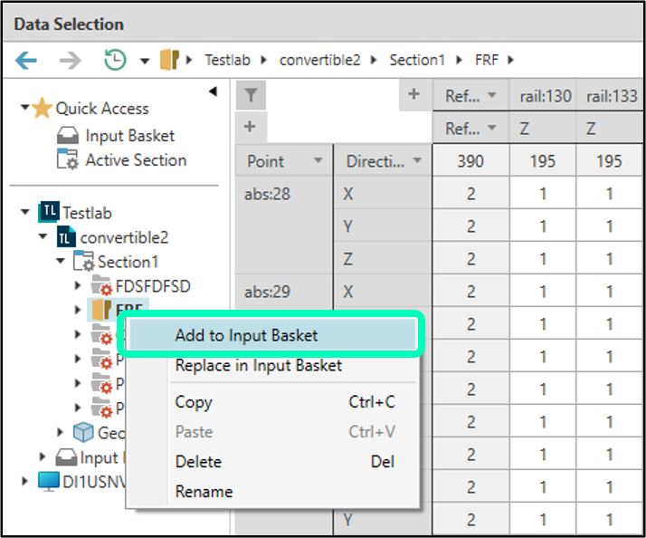Image resolution: width=646 pixels, height=538 pixels.
Task: Click Section1 in the breadcrumb path
Action: click(417, 61)
